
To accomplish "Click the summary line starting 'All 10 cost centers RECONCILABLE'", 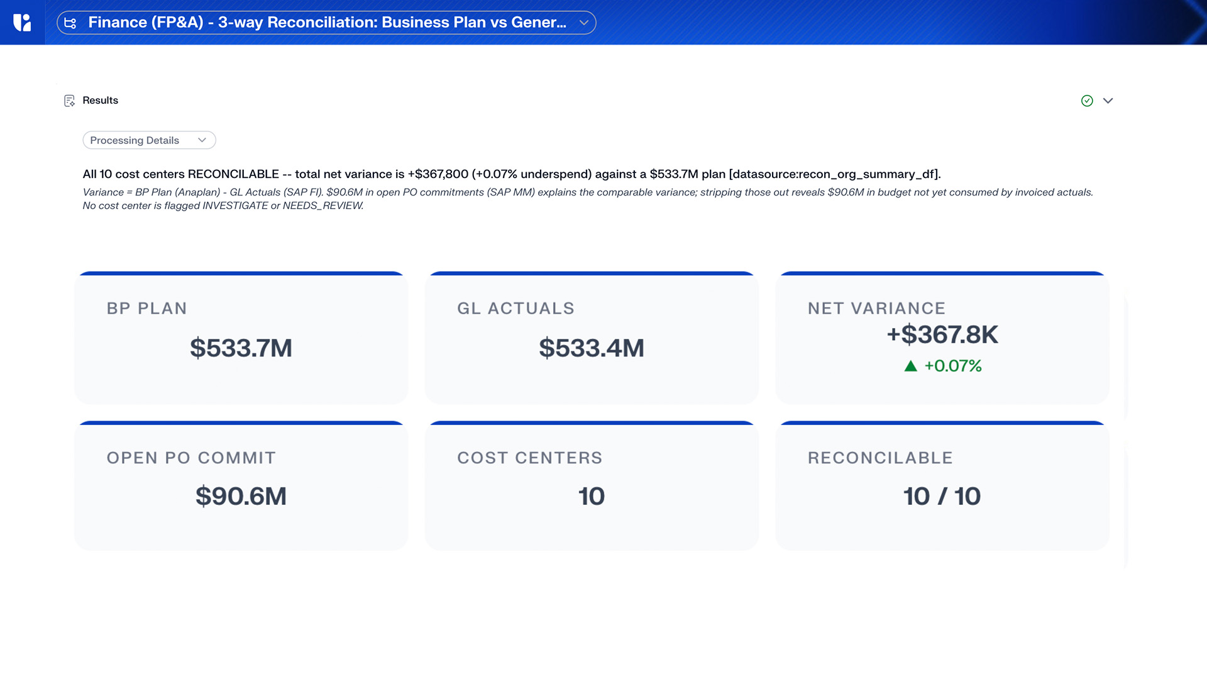I will [512, 174].
